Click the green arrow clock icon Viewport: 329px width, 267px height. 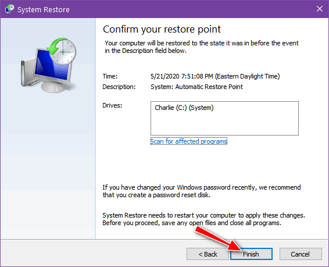62,51
